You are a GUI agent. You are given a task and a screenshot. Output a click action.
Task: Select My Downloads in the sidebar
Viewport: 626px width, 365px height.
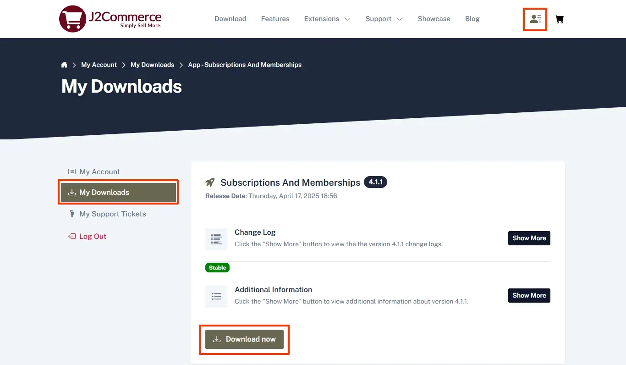point(119,193)
